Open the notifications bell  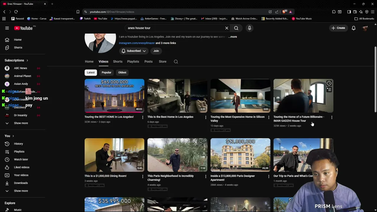click(353, 28)
